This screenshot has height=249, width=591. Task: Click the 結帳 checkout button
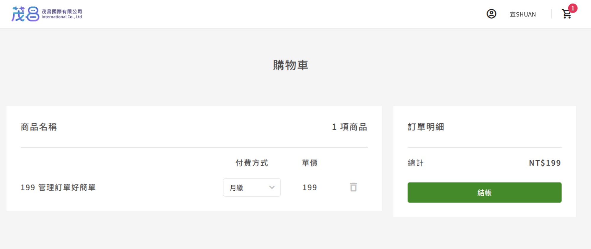(x=484, y=192)
